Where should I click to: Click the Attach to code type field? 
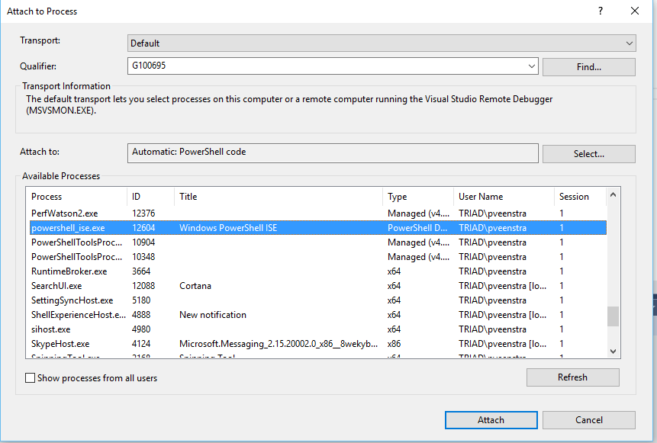[333, 153]
